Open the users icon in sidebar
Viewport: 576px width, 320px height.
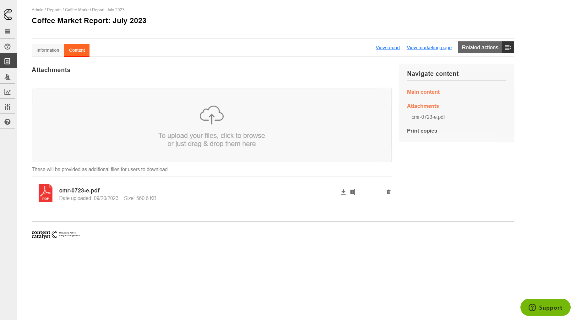[8, 77]
